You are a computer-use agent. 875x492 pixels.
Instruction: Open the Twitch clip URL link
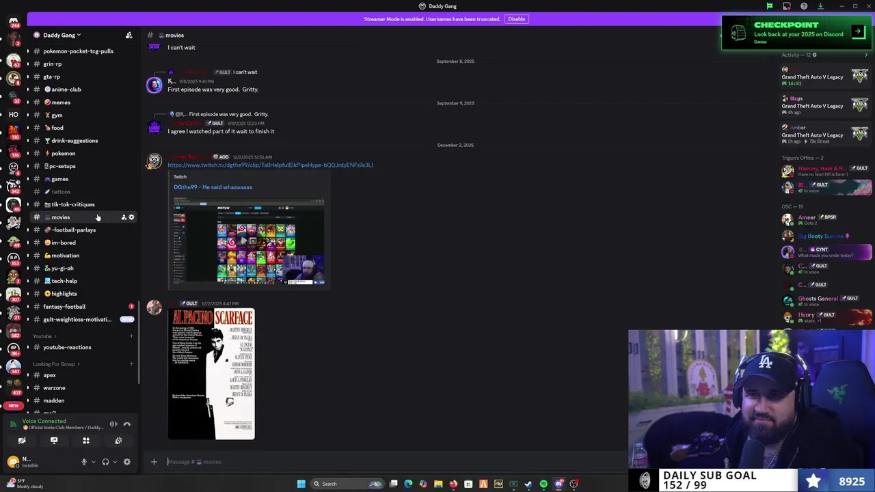(270, 165)
